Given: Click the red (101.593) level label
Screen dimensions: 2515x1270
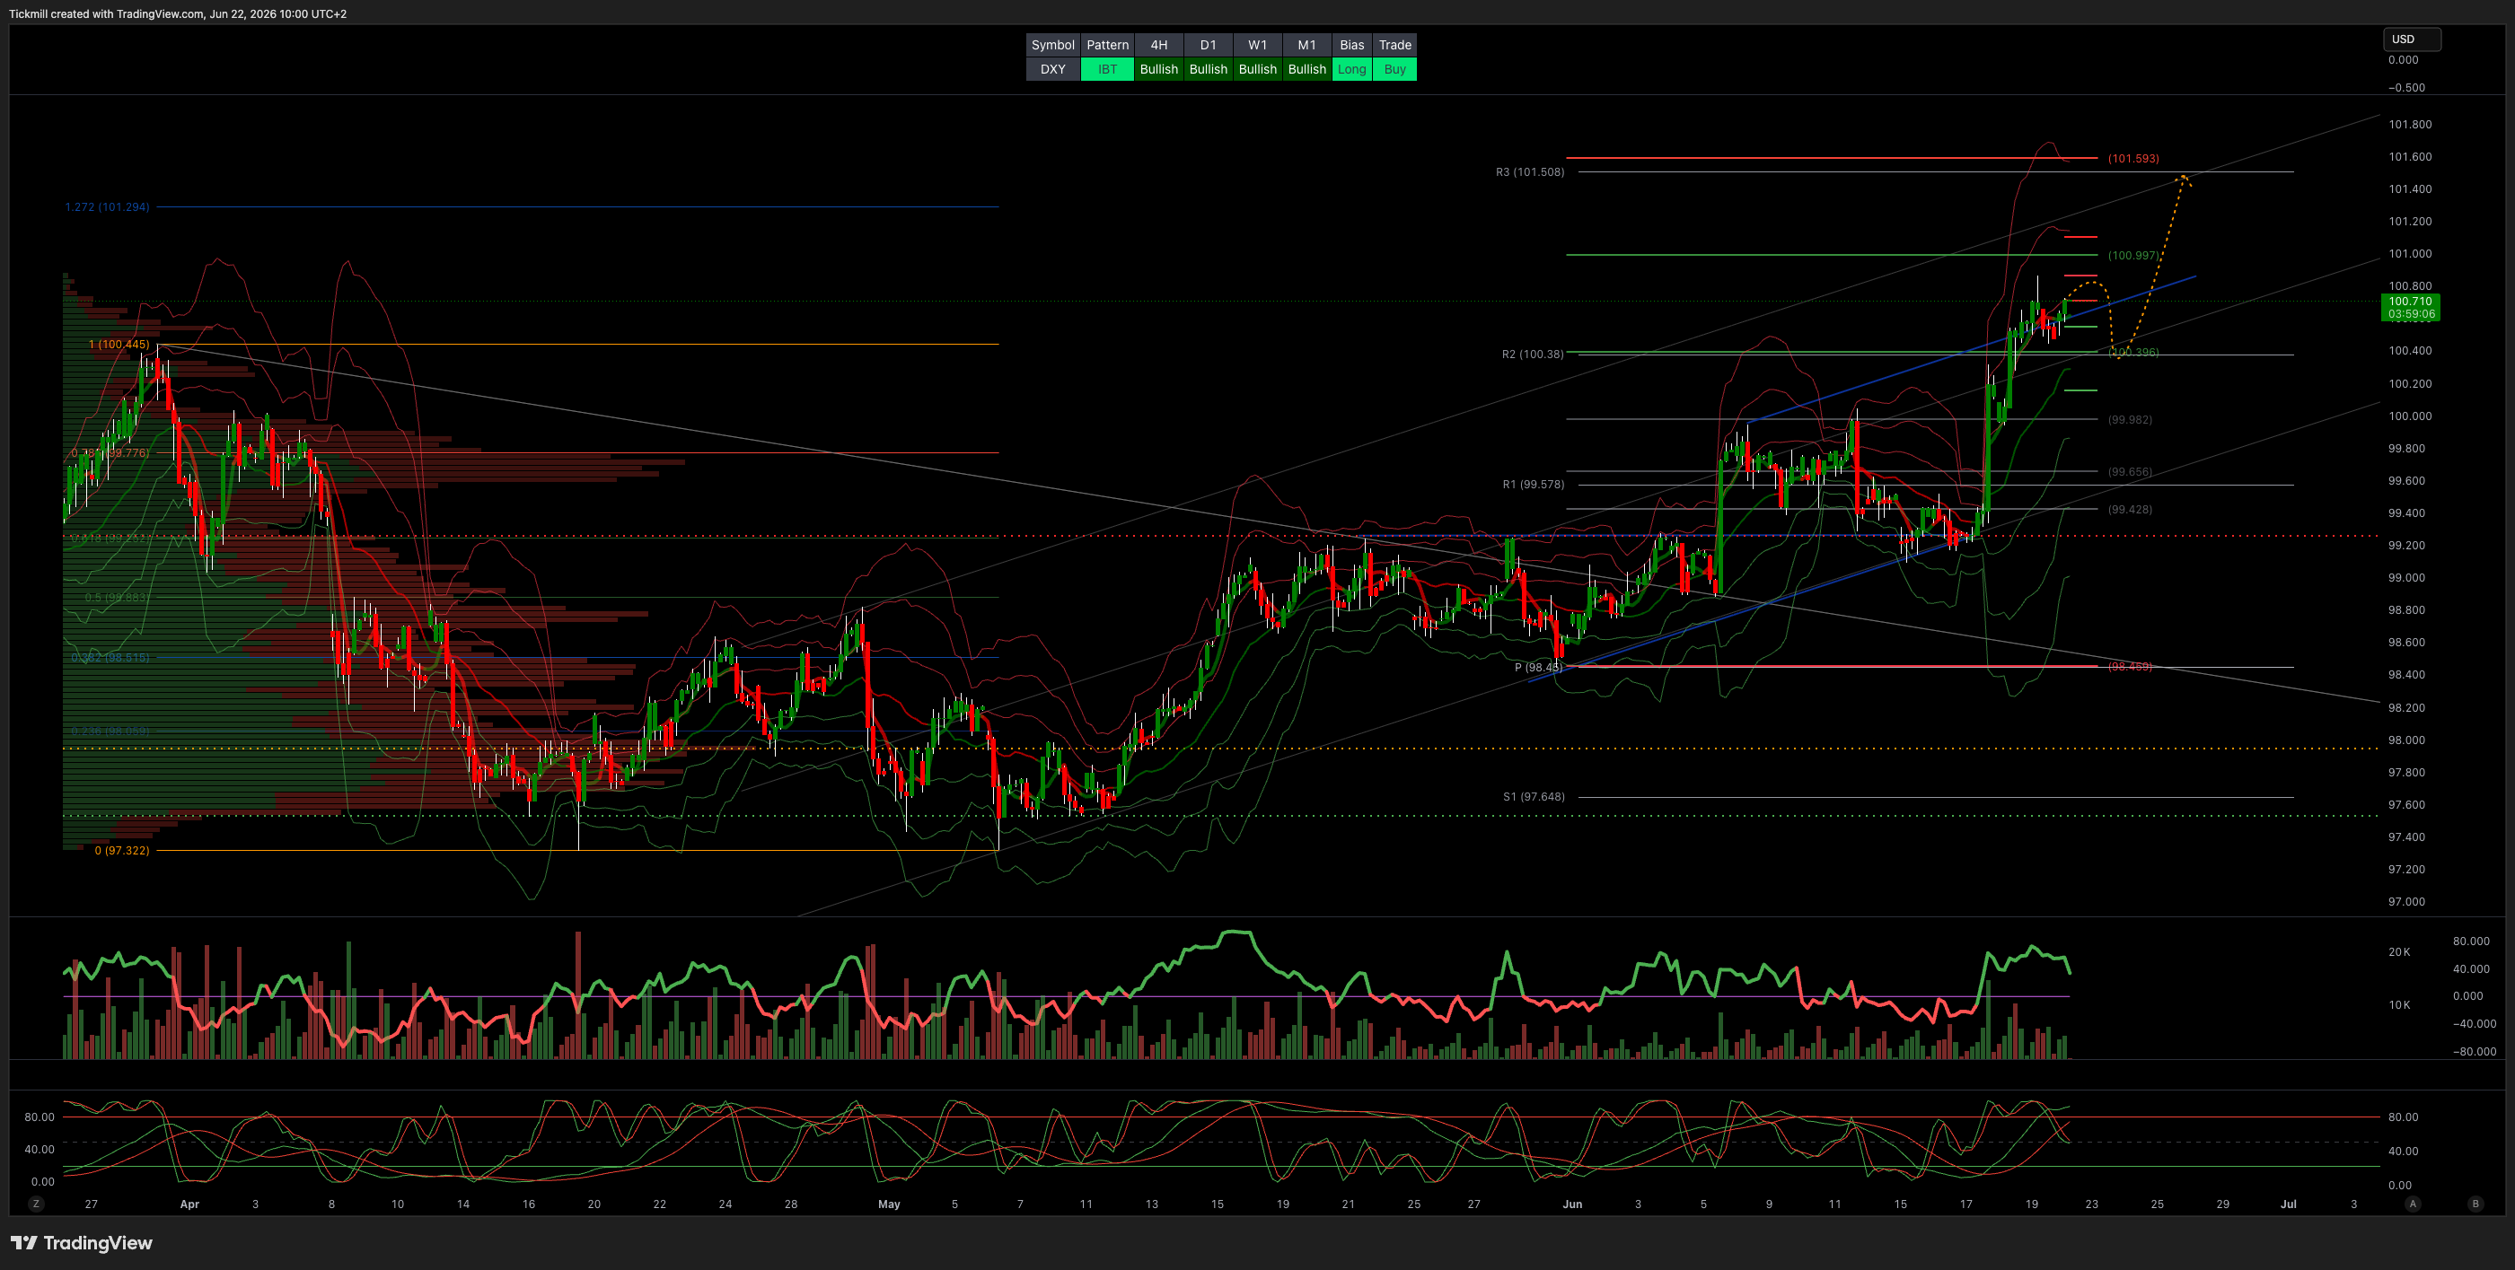Looking at the screenshot, I should click(2133, 158).
